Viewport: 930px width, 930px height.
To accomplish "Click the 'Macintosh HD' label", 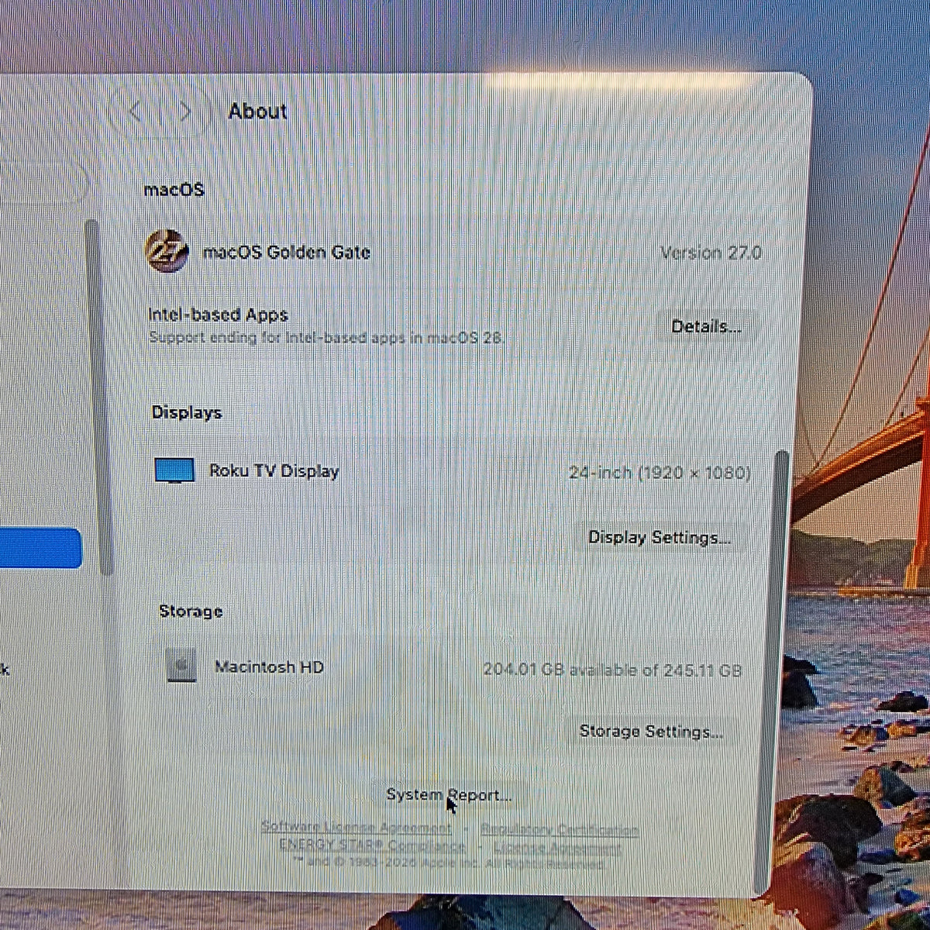I will coord(269,666).
